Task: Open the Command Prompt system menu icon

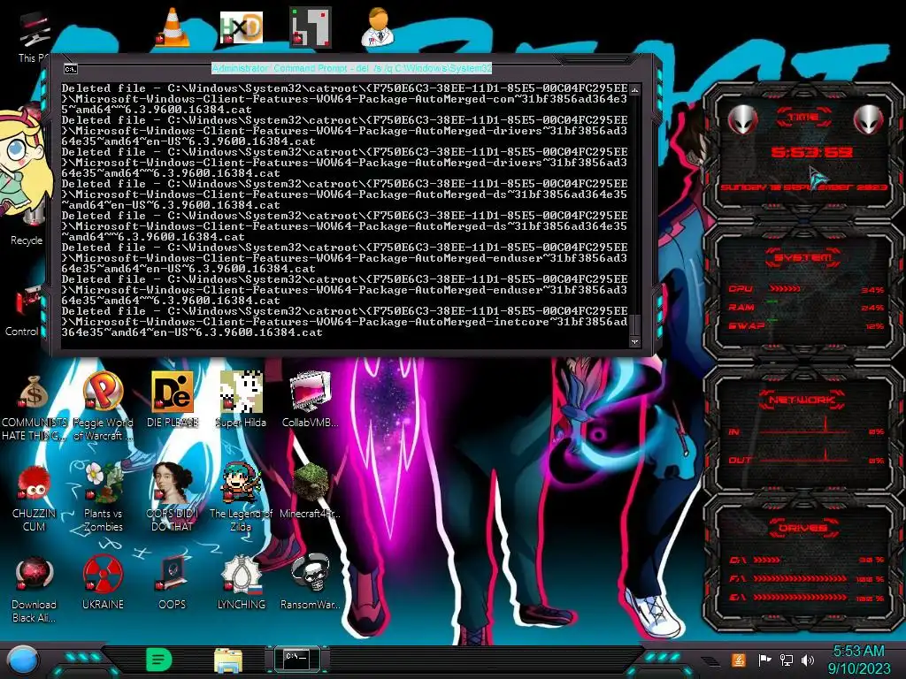Action: 71,69
